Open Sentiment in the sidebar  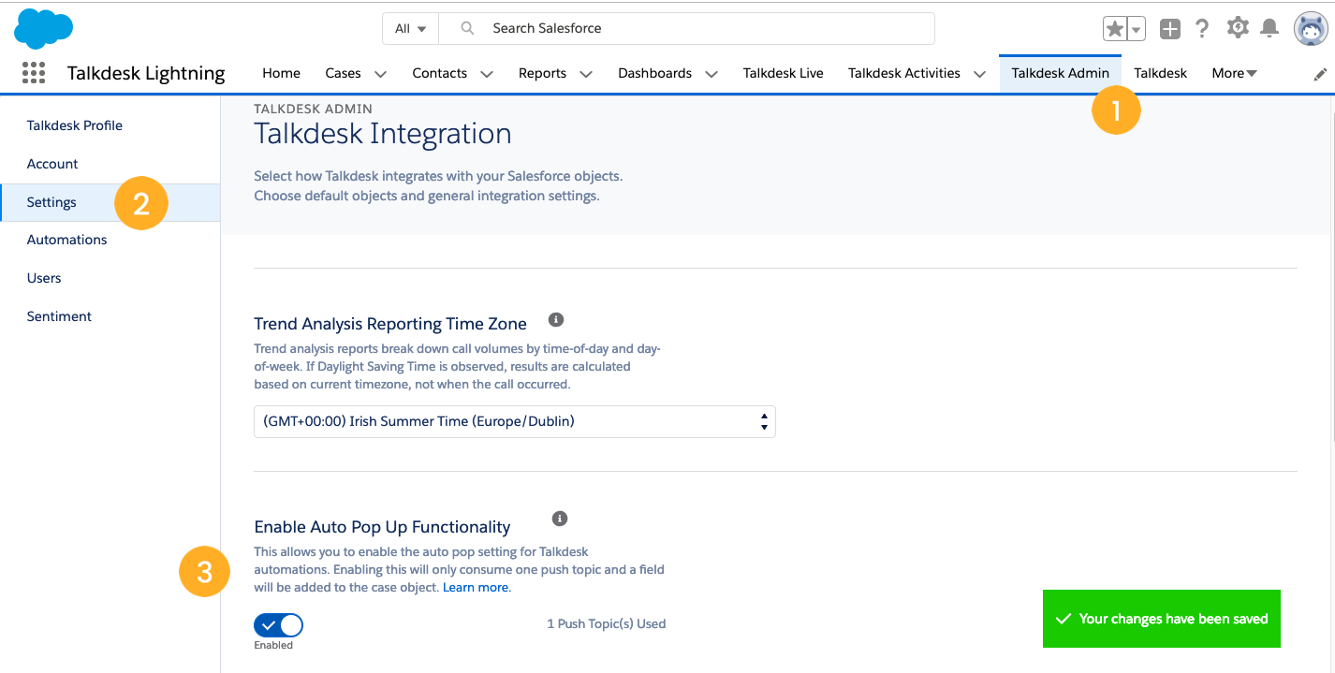click(59, 316)
